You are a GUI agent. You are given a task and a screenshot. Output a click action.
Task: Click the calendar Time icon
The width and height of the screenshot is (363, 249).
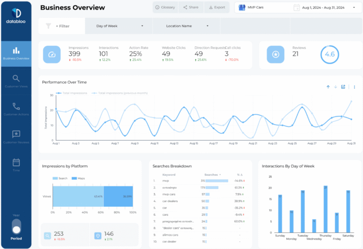(16, 162)
